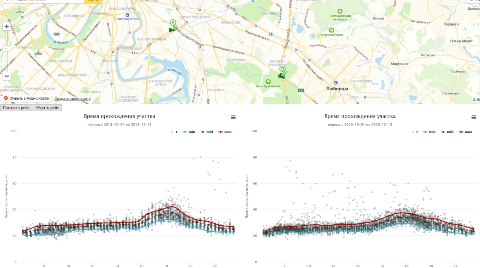Toggle 'min' series in 2020 chart legend
Screen dimensions: 480x268
pyautogui.click(x=429, y=132)
